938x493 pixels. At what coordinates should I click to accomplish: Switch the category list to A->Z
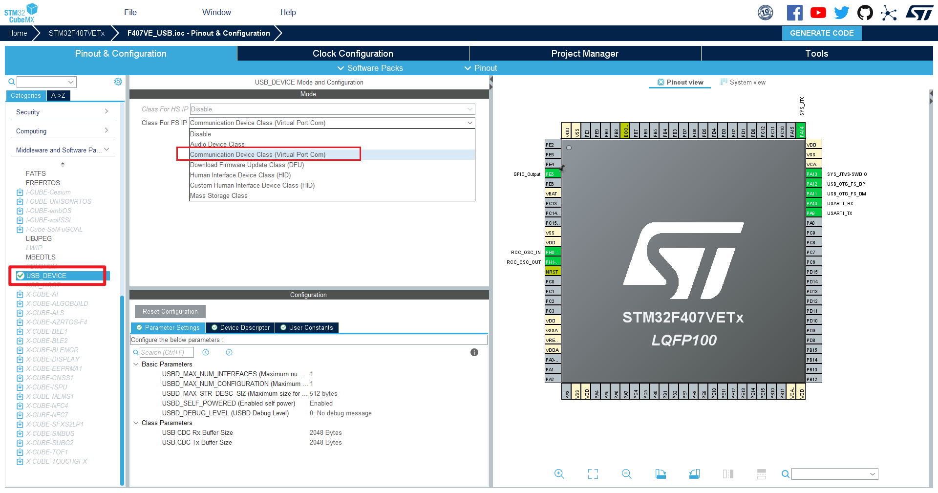click(59, 95)
